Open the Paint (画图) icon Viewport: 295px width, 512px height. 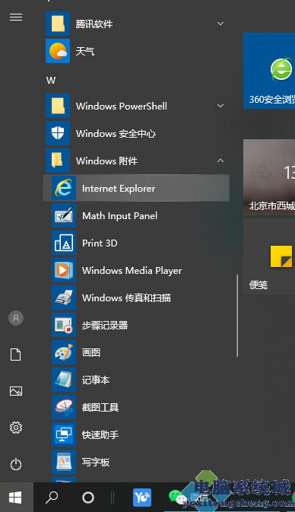point(64,353)
